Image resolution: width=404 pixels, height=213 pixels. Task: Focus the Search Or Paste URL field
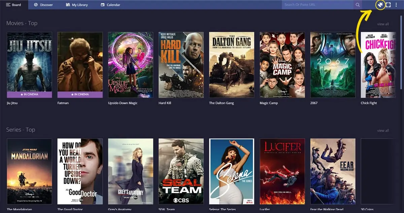click(317, 5)
